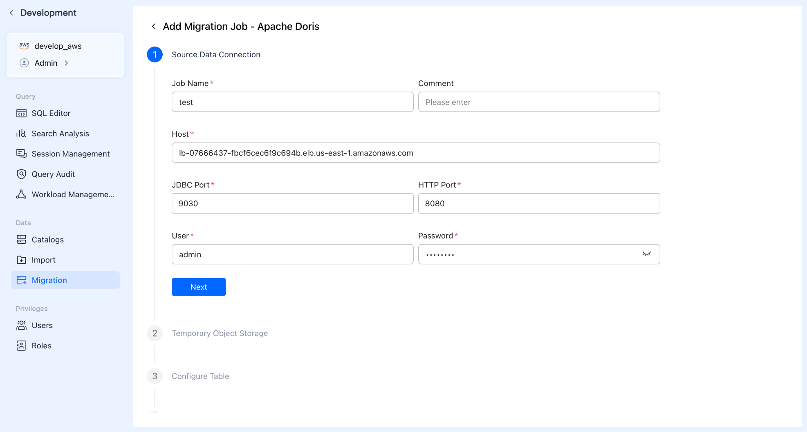The height and width of the screenshot is (432, 807).
Task: Click the Host input field
Action: click(x=415, y=153)
